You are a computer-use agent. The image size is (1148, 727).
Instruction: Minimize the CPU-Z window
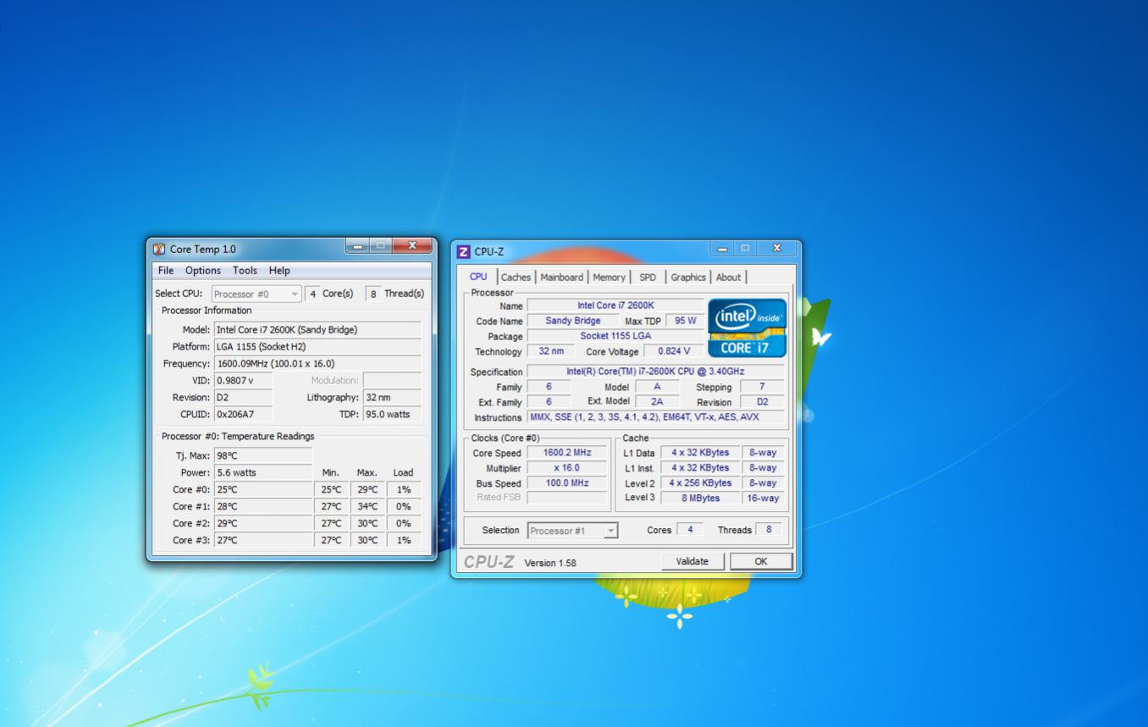click(x=721, y=249)
